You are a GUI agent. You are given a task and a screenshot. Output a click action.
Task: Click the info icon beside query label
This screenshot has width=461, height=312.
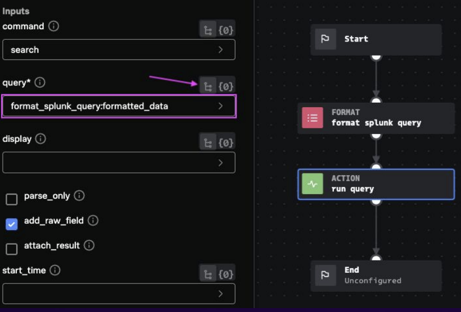click(x=40, y=82)
